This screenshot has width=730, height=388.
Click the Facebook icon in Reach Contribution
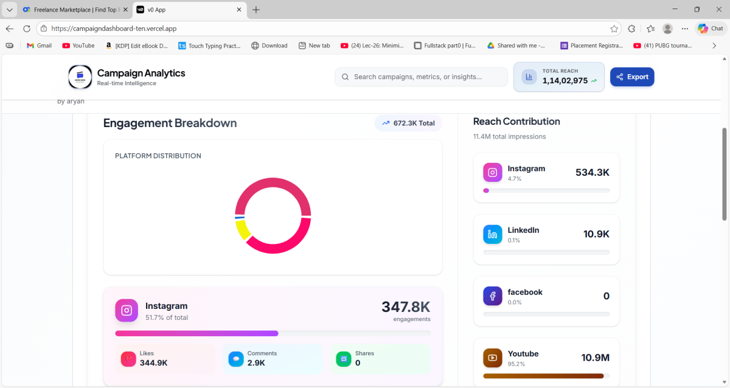(493, 296)
